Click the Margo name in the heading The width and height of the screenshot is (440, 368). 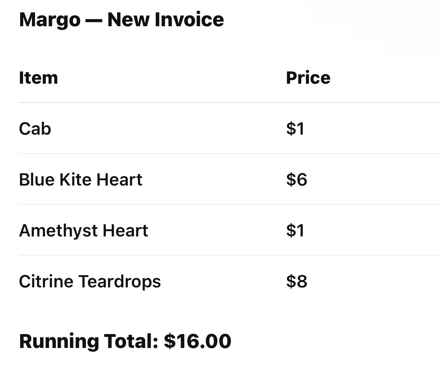click(50, 20)
